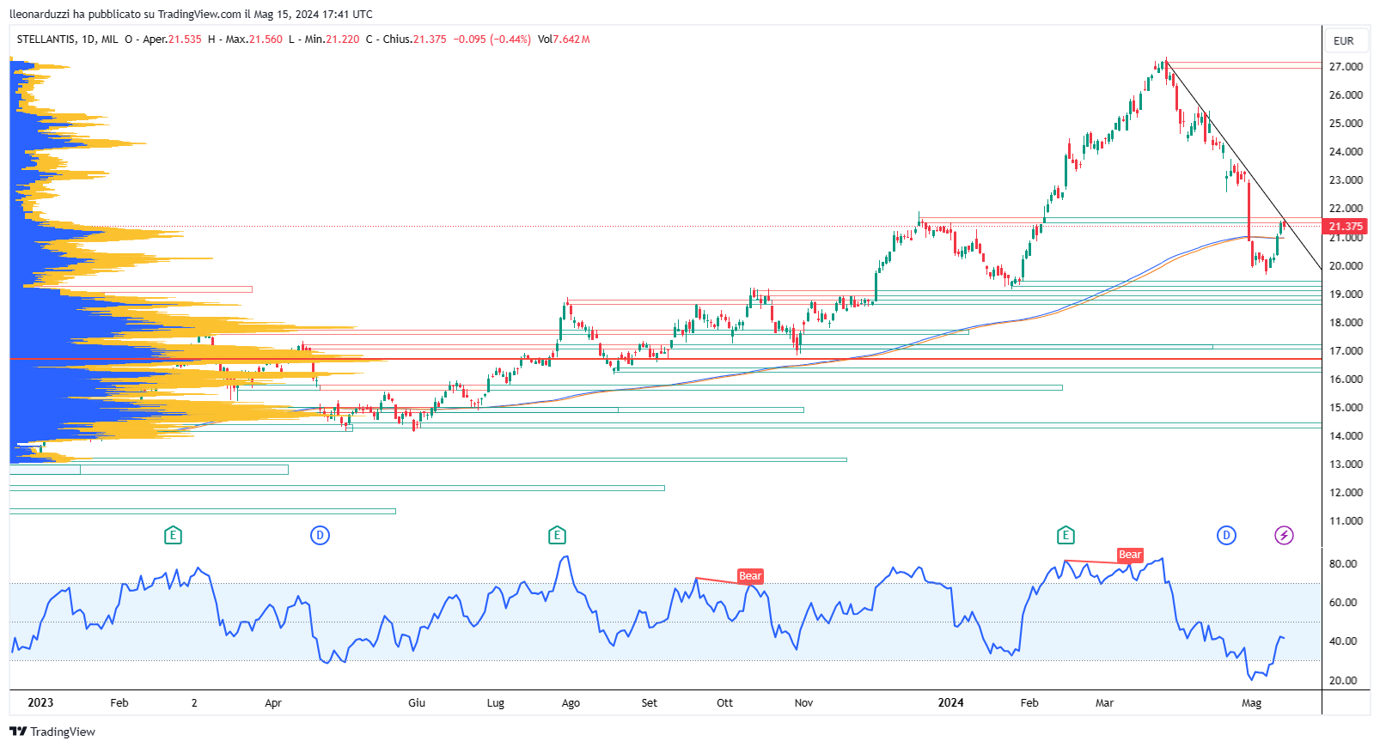Click the 26.000 price axis label
Viewport: 1380px width, 747px height.
(1346, 95)
